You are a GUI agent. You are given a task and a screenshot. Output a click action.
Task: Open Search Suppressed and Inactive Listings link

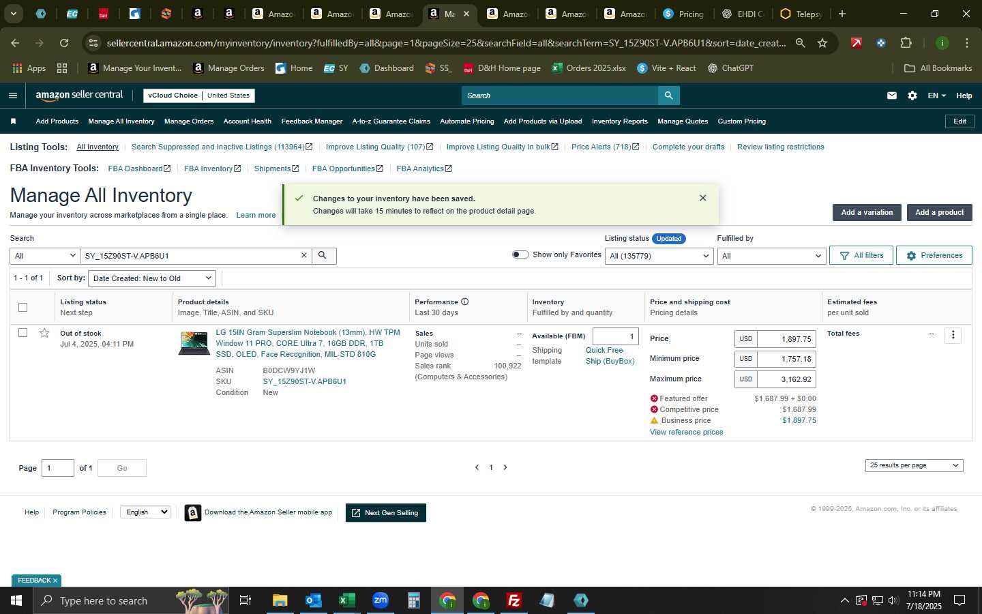pos(222,147)
